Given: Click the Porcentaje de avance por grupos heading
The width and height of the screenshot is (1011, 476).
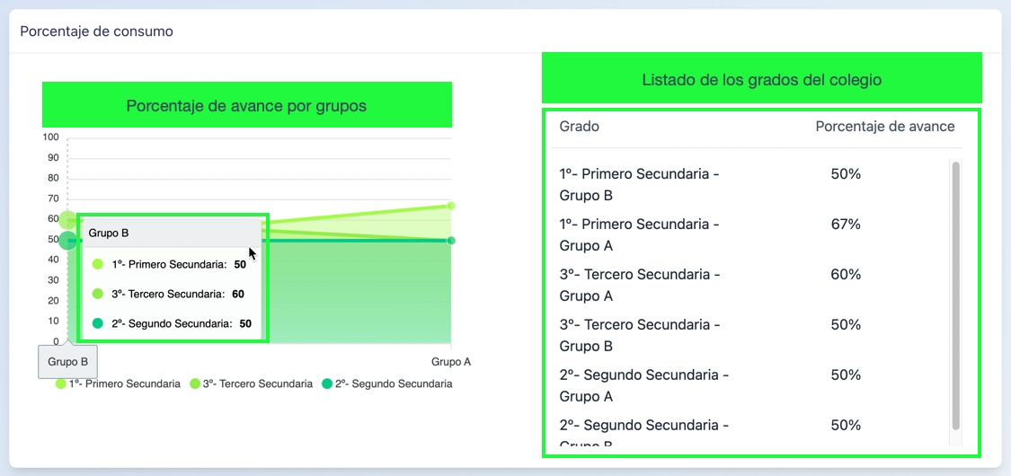Looking at the screenshot, I should point(246,106).
